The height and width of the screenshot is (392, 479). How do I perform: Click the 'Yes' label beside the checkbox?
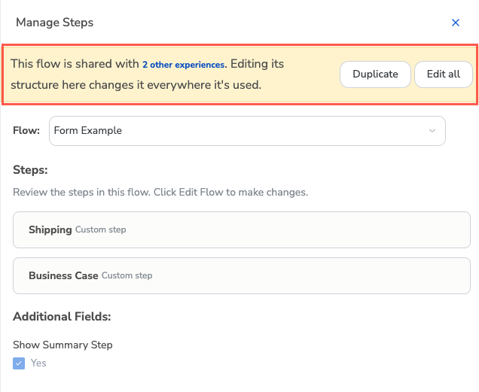coord(38,363)
